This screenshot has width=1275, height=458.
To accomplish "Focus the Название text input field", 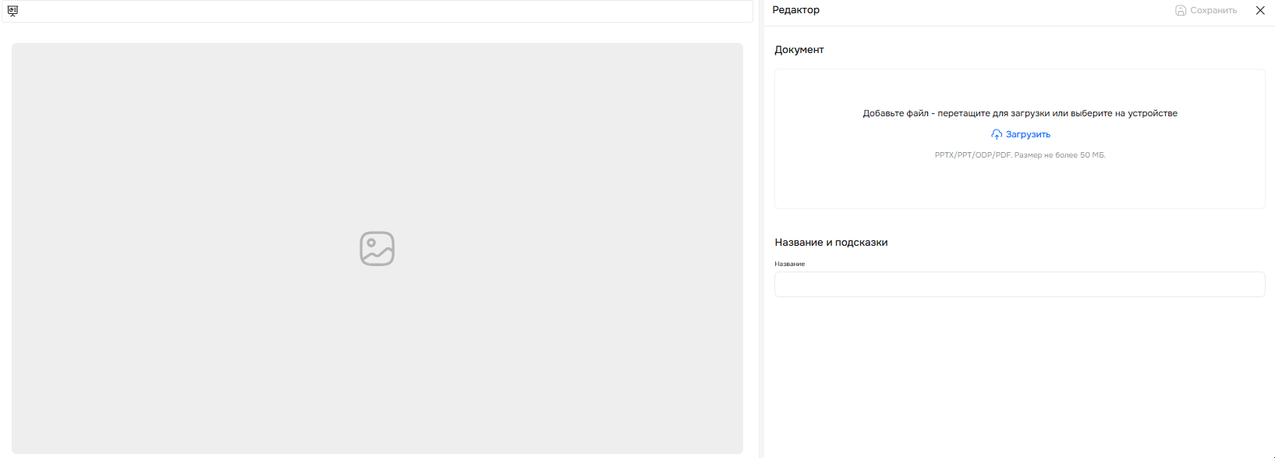I will click(x=1019, y=284).
